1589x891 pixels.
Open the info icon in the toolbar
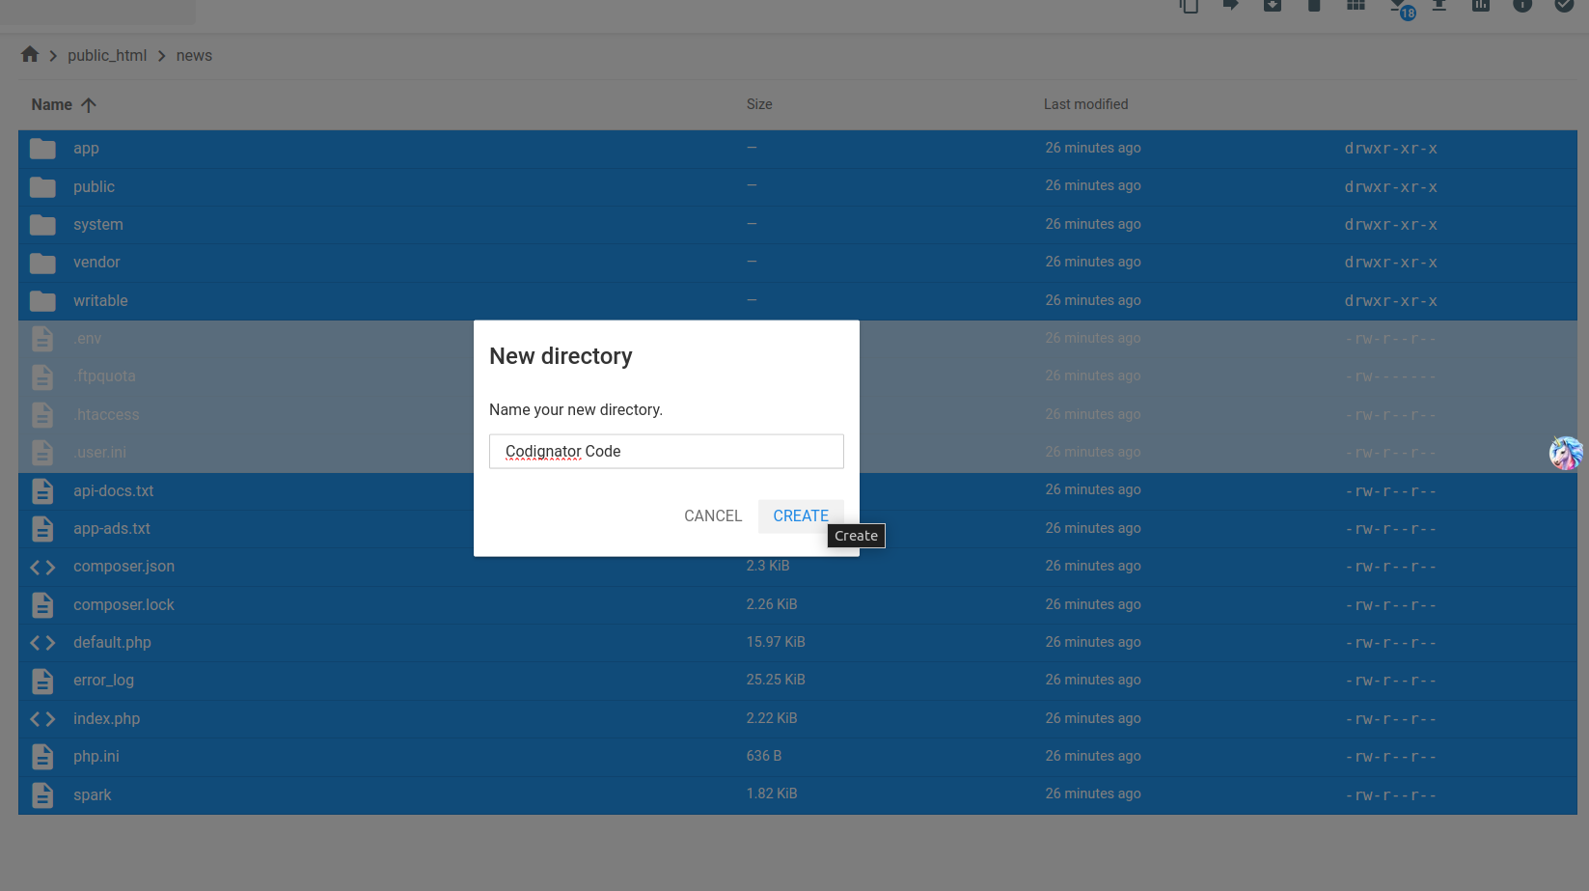pos(1522,6)
